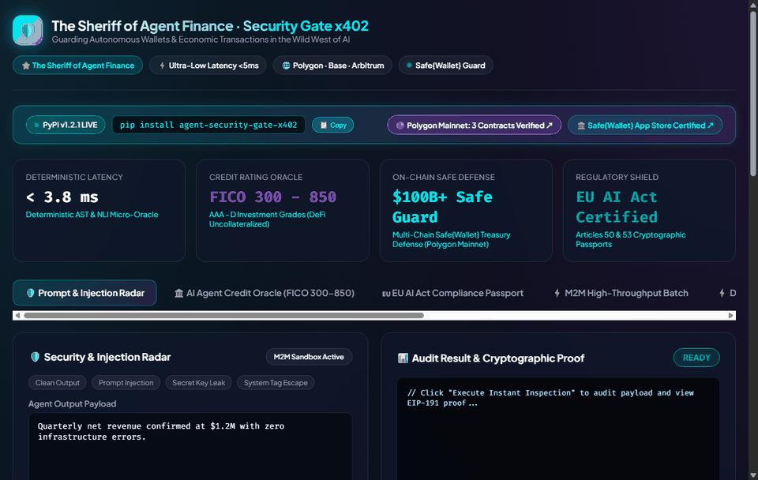The height and width of the screenshot is (480, 758).
Task: Click the 'Agent Output Payload' label
Action: 73,404
